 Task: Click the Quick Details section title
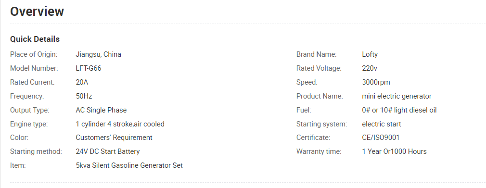coord(35,39)
